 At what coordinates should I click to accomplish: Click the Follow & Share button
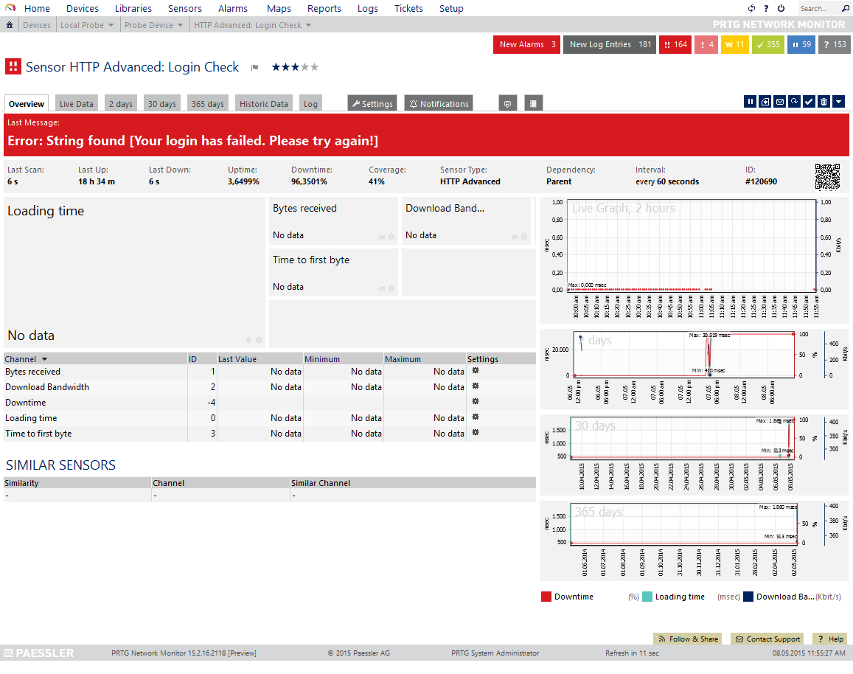tap(687, 639)
